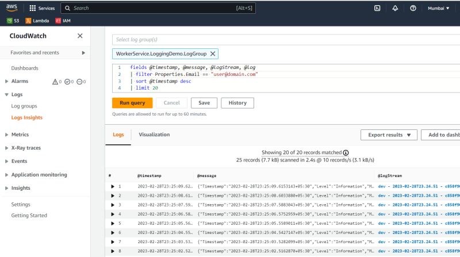
Task: Focus the top AWS search box
Action: (x=158, y=8)
